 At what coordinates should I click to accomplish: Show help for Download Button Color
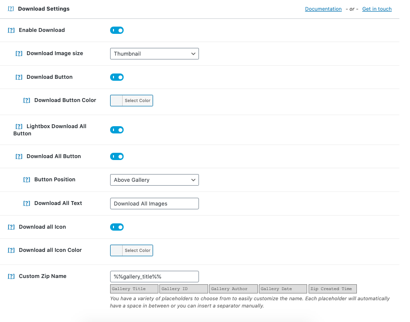(27, 100)
